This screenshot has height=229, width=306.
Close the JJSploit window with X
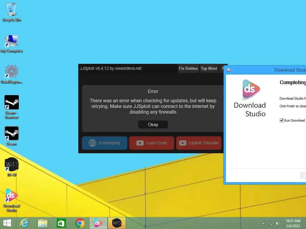[222, 68]
